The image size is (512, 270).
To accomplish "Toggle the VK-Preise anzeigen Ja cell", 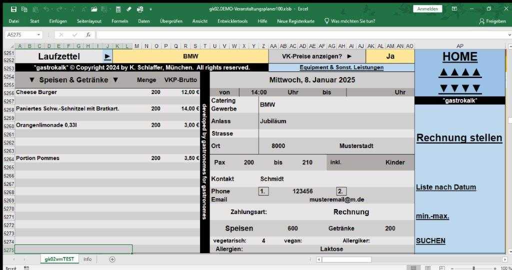I will click(x=390, y=56).
